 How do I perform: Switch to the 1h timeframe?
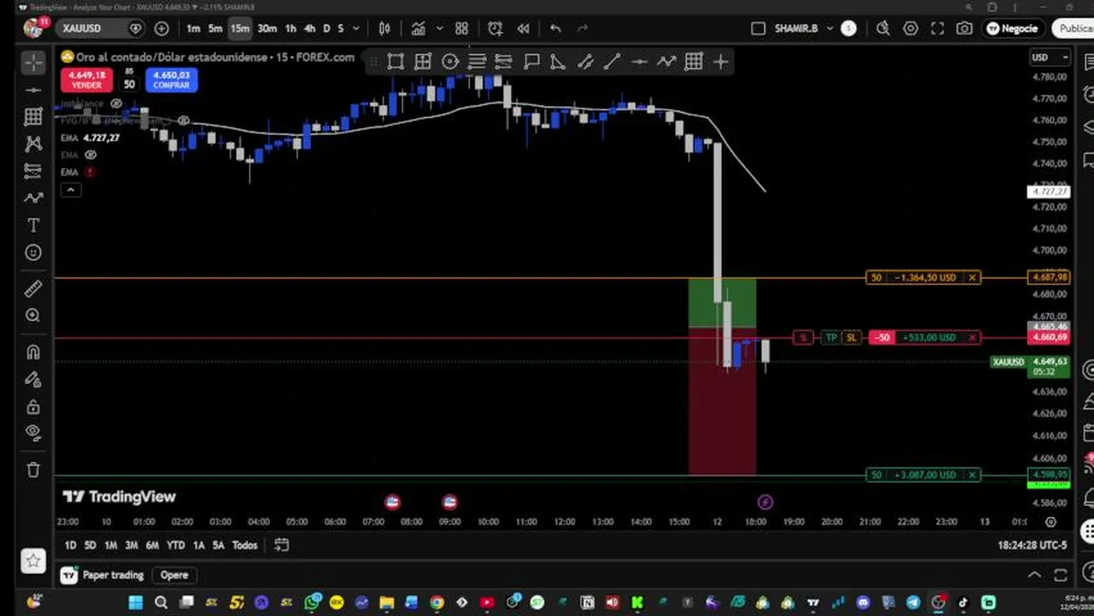pyautogui.click(x=290, y=28)
